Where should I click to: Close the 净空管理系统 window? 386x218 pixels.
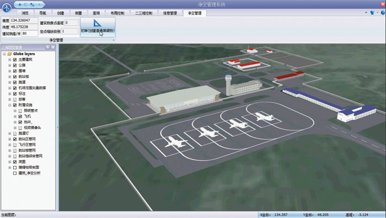pyautogui.click(x=383, y=4)
